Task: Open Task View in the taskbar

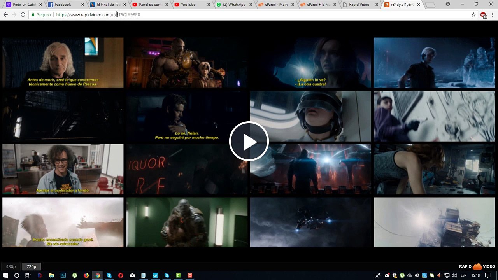Action: (x=28, y=275)
